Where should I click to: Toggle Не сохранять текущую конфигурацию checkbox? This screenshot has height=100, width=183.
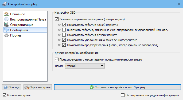pyautogui.click(x=123, y=95)
